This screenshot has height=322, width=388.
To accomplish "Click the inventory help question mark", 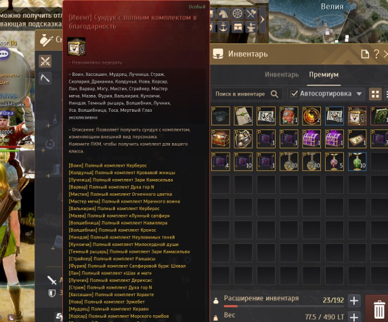I will point(376,54).
